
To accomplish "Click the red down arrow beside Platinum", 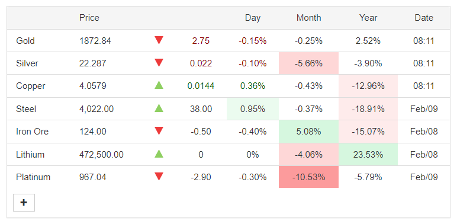I will point(159,177).
